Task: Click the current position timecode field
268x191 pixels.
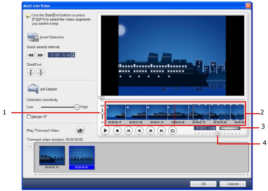Action: tap(204, 128)
